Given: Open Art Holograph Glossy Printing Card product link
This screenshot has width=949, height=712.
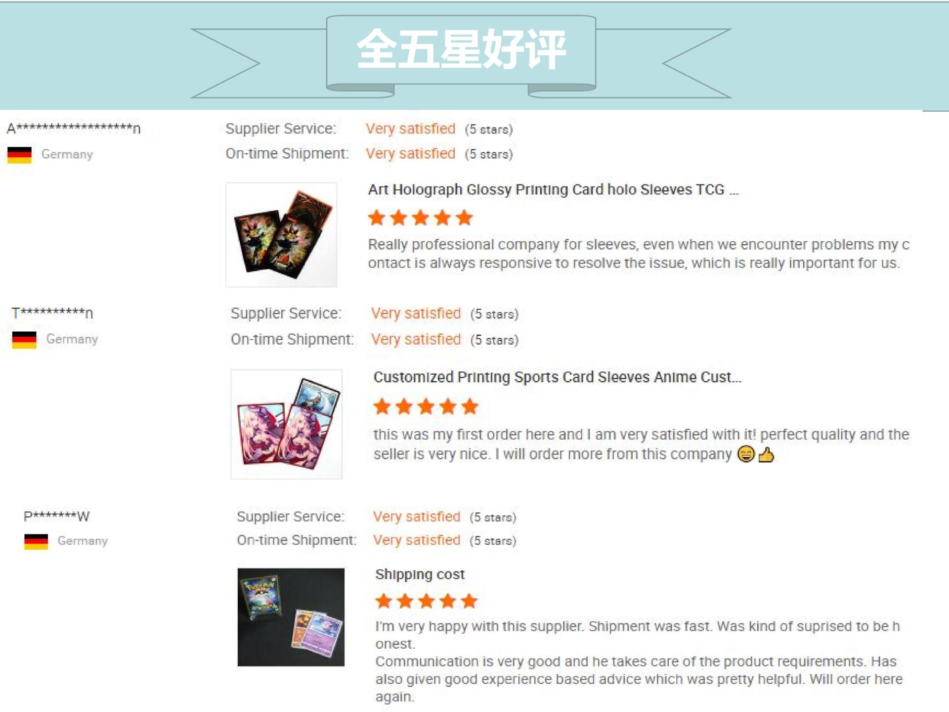Looking at the screenshot, I should coord(553,190).
